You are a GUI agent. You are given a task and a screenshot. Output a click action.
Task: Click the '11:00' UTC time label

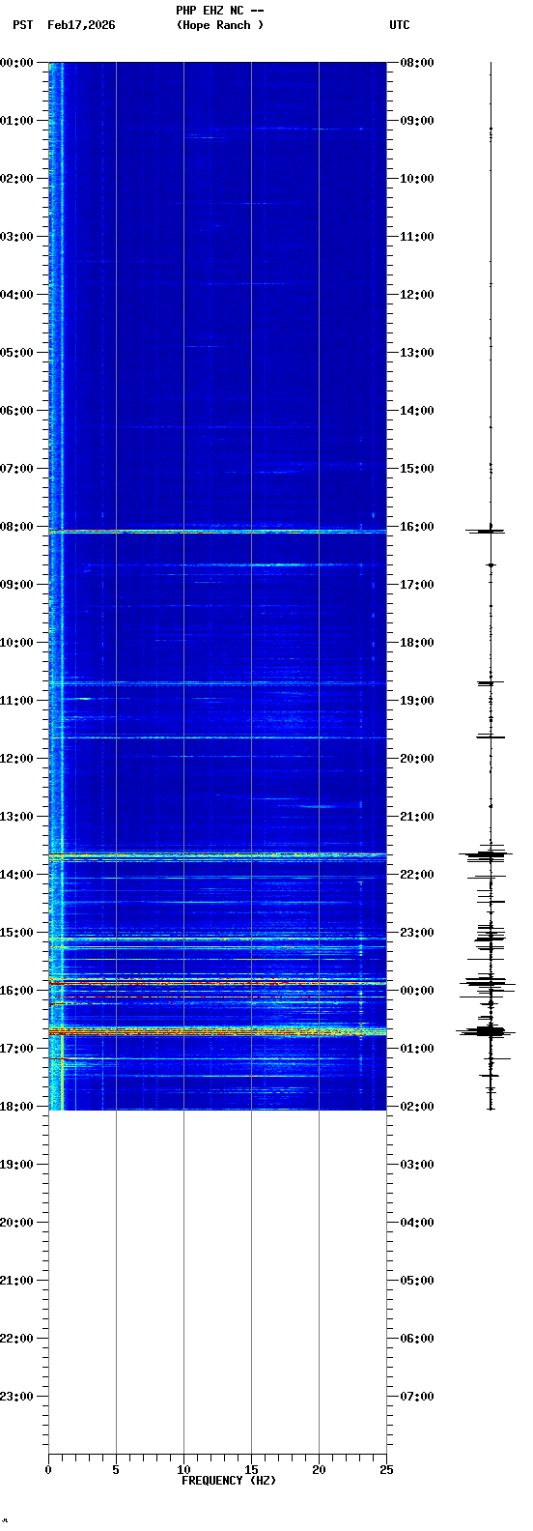click(x=417, y=237)
